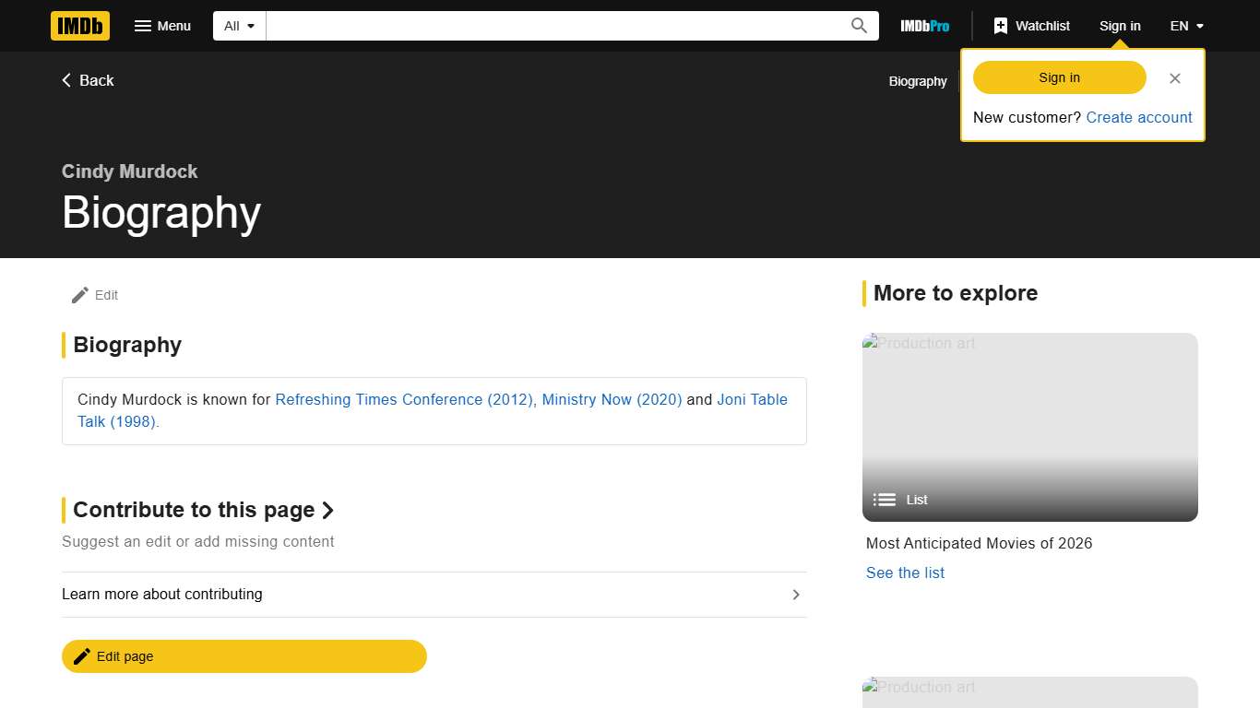The width and height of the screenshot is (1260, 708).
Task: Open the hamburger Menu
Action: (162, 26)
